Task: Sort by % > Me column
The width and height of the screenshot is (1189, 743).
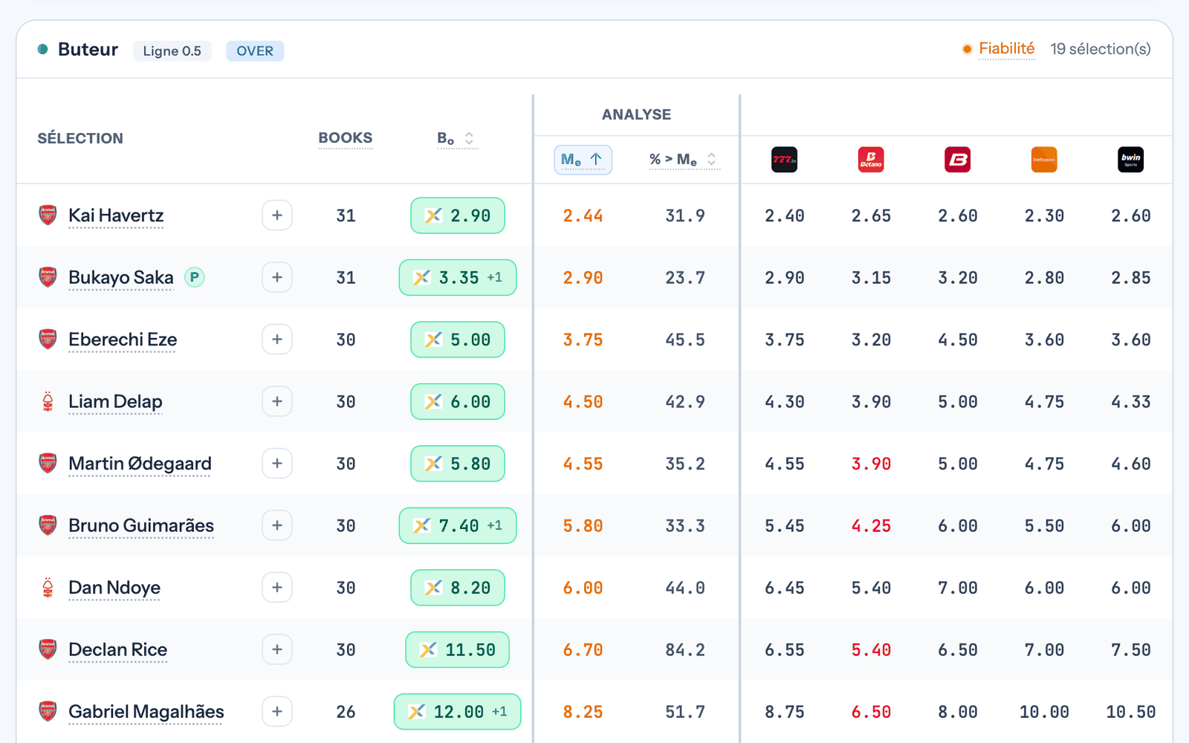Action: [x=684, y=160]
